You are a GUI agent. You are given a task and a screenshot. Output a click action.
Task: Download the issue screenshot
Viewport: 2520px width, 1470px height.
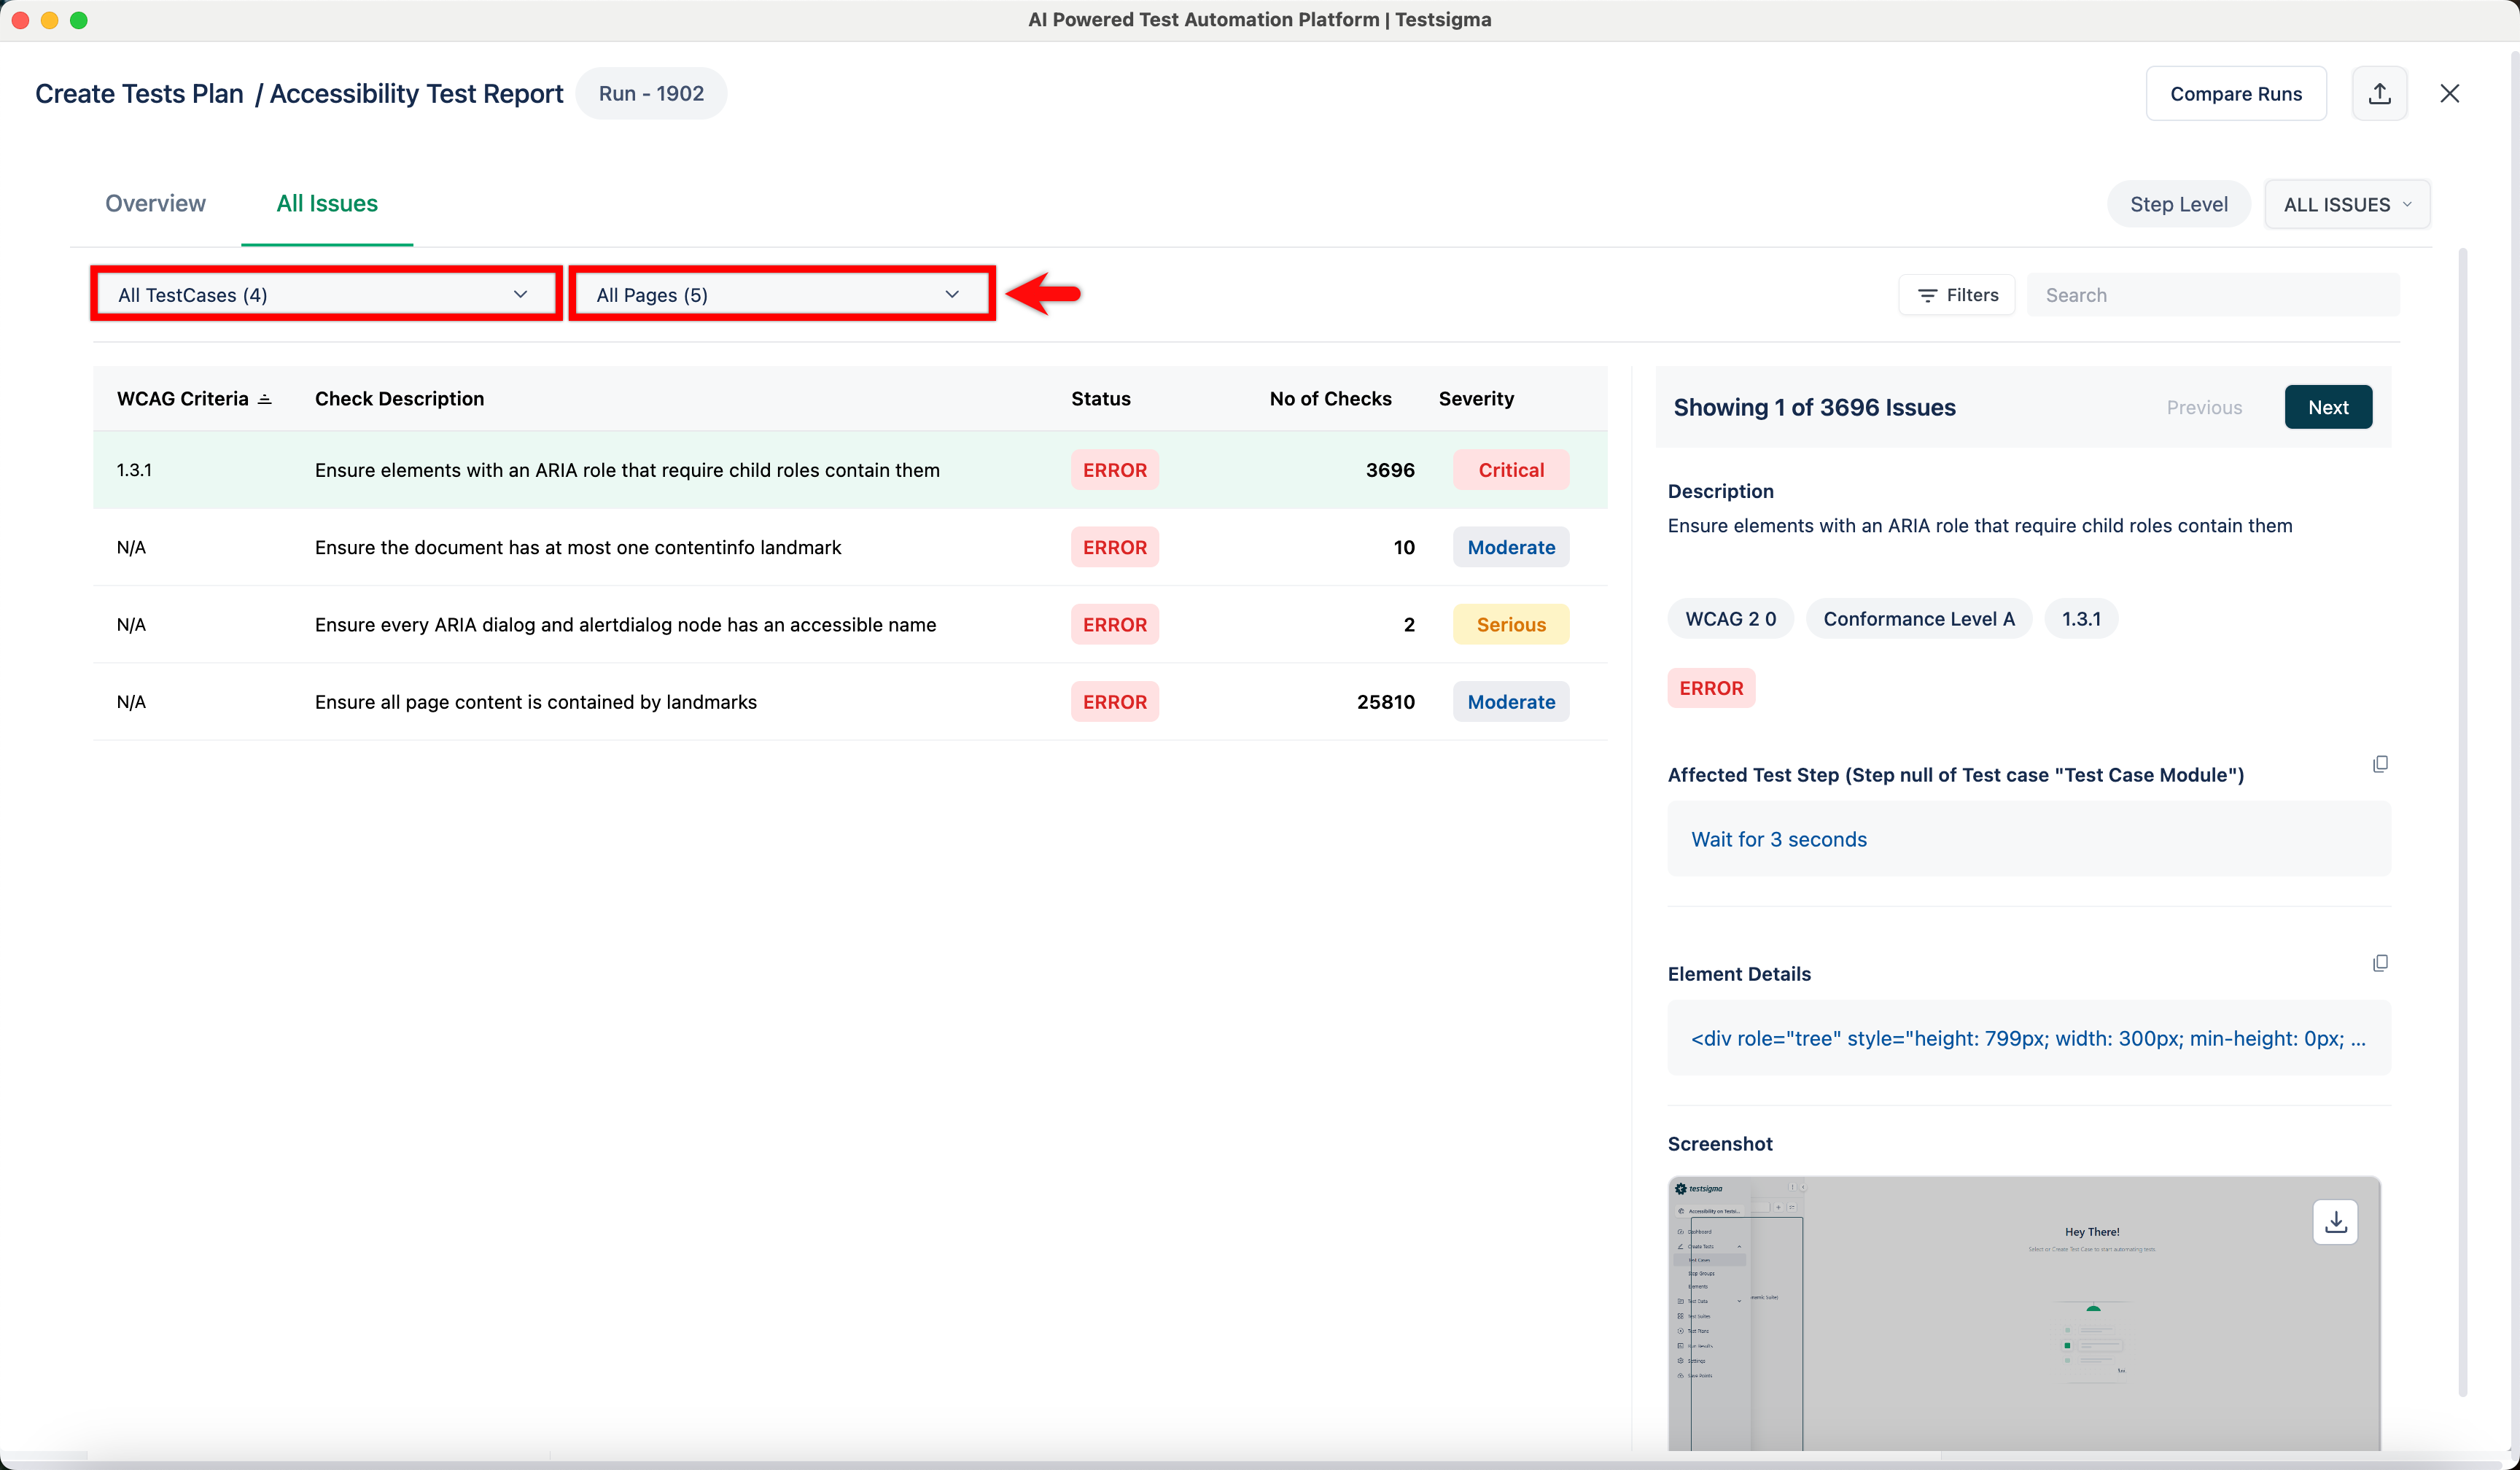pos(2336,1221)
